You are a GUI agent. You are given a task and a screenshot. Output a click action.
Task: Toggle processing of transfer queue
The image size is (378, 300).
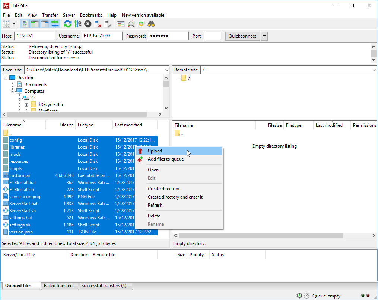(x=77, y=24)
